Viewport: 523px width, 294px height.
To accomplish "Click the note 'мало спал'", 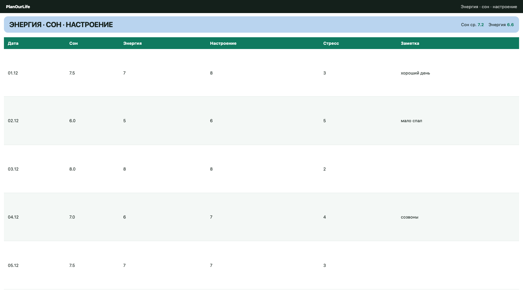I will tap(412, 121).
